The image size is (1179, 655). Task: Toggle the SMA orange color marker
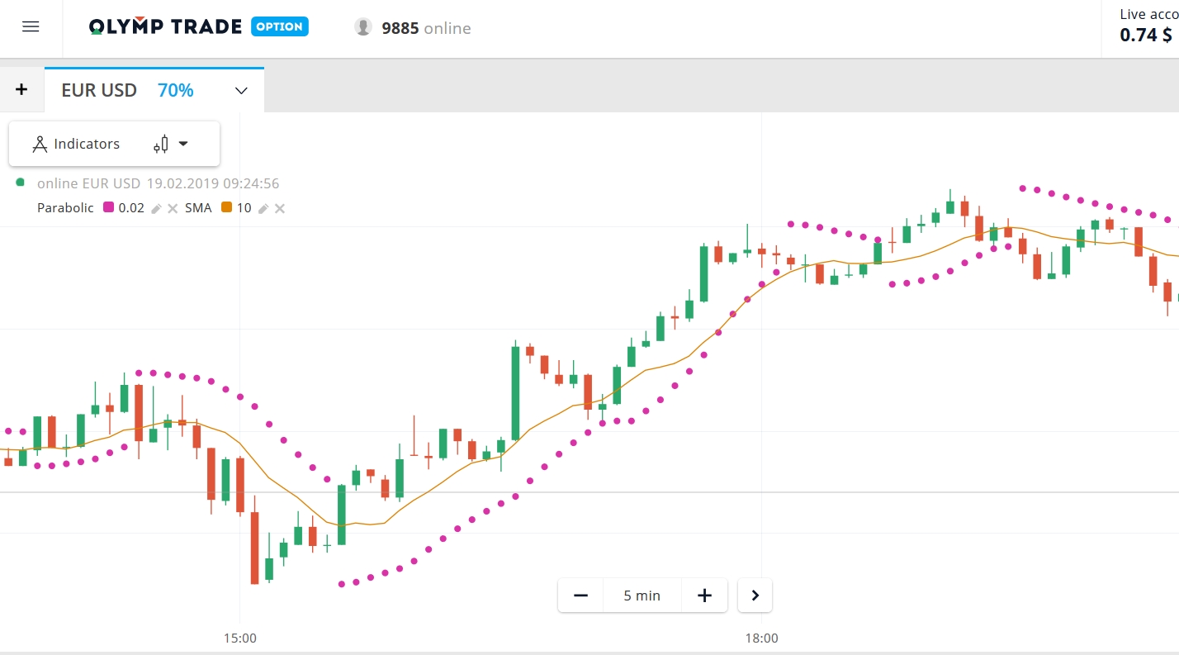225,207
